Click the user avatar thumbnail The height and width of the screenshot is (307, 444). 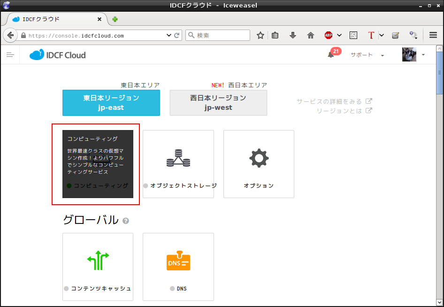(409, 54)
